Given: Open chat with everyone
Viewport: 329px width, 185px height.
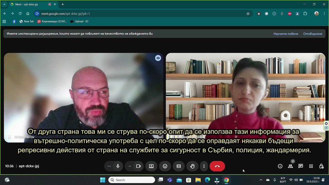Looking at the screenshot, I should tap(301, 166).
